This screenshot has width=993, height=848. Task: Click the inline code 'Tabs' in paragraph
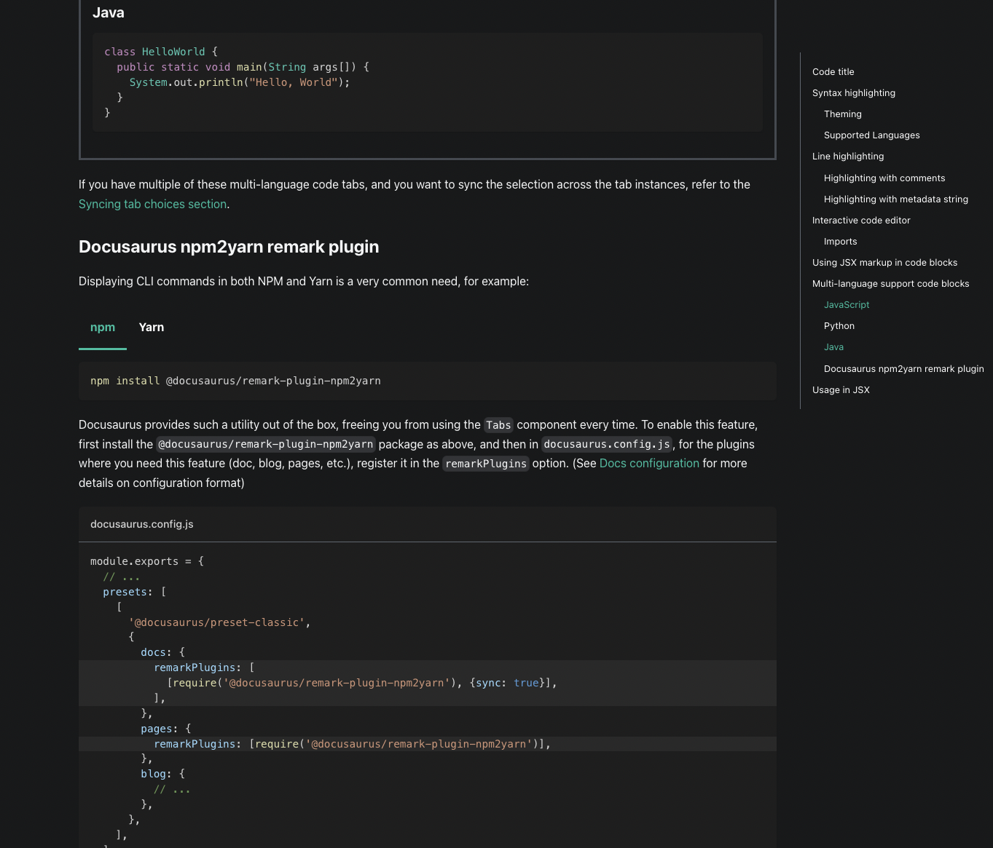pyautogui.click(x=498, y=425)
